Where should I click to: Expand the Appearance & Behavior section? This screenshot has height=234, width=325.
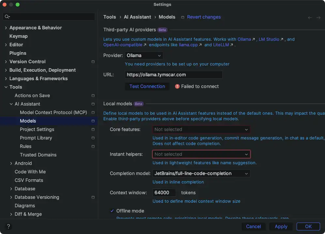click(6, 28)
